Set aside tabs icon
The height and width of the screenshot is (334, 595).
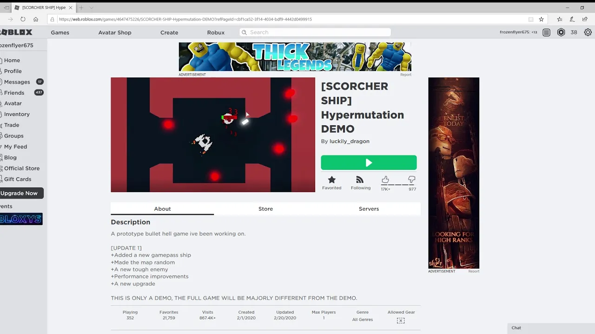[x=7, y=7]
